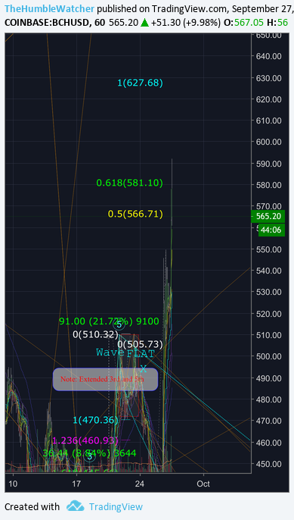Screen dimensions: 294x520
Task: Click the circled 3 wave marker
Action: coord(90,457)
